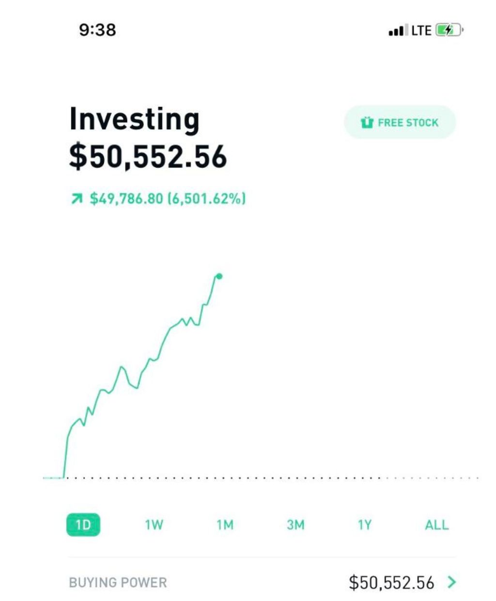Tap the 9:38 clock in status bar
Viewport: 496px width, 601px height.
click(97, 30)
